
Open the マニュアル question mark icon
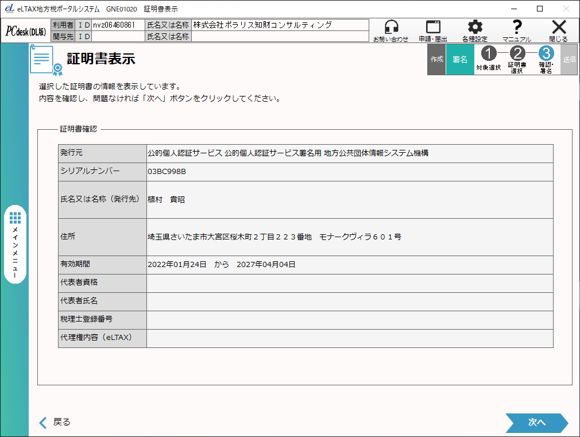click(x=517, y=27)
